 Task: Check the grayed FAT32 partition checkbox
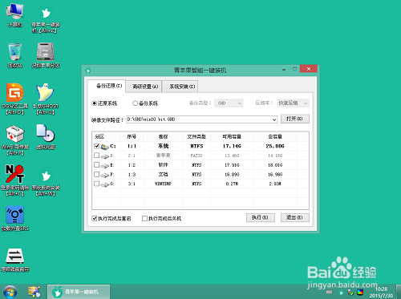tap(97, 156)
